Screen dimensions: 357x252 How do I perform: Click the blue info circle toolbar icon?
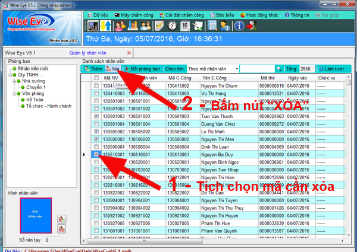click(x=239, y=25)
